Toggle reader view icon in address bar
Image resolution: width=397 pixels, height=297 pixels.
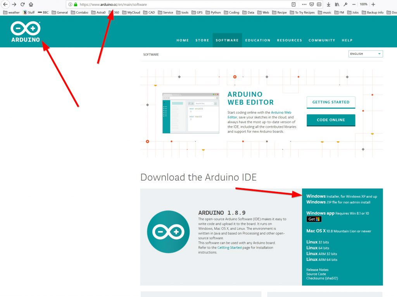(293, 4)
